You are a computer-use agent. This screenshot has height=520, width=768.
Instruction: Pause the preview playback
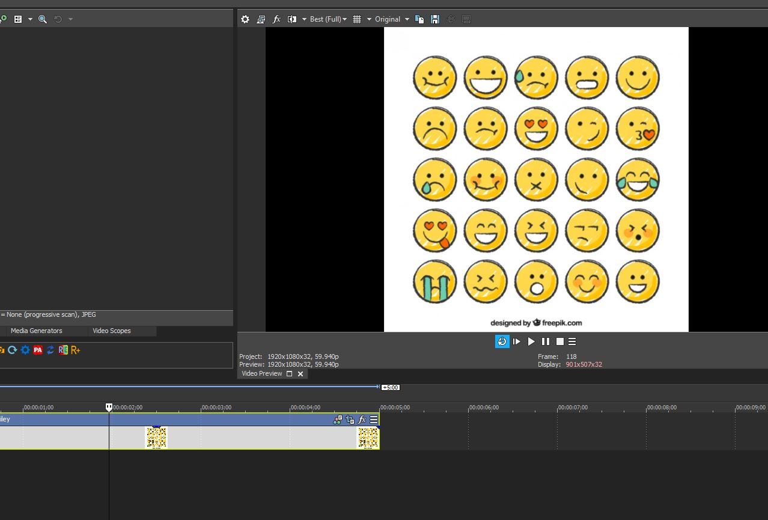(x=546, y=341)
